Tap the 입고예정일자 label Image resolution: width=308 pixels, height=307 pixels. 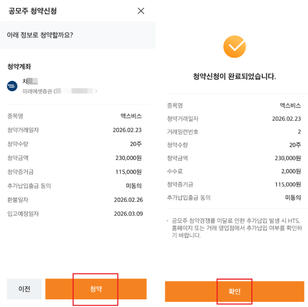23,214
